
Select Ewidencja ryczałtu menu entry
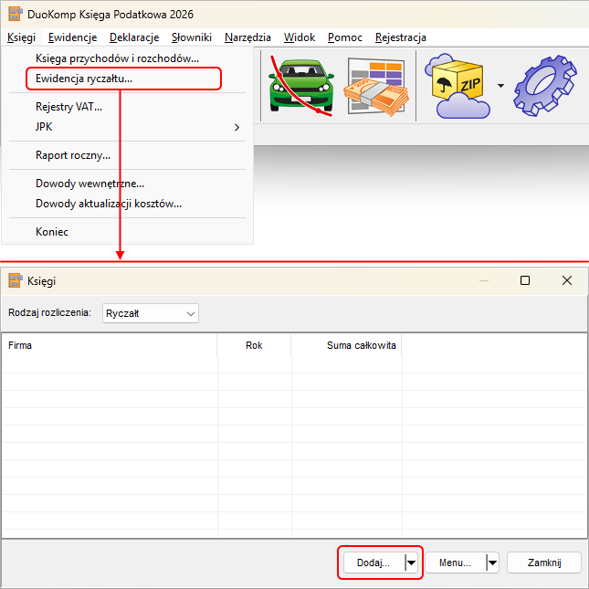click(x=84, y=79)
